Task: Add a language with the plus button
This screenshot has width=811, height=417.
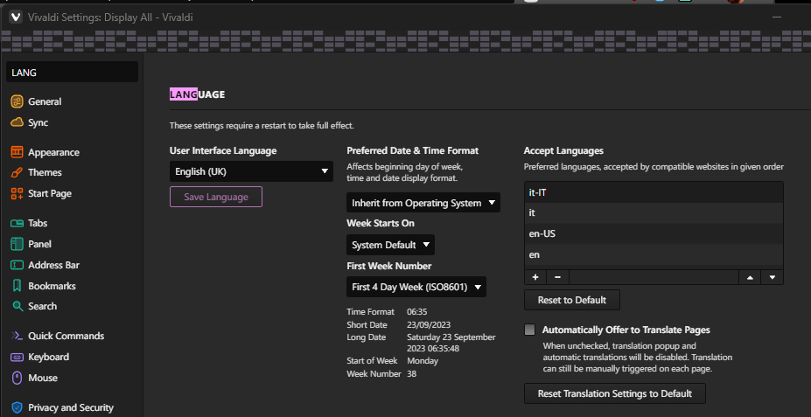Action: (535, 277)
